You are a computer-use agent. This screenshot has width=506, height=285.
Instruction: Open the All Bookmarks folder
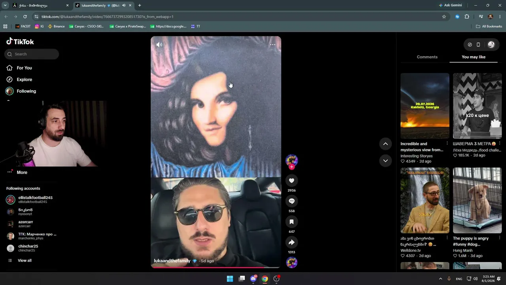[489, 27]
